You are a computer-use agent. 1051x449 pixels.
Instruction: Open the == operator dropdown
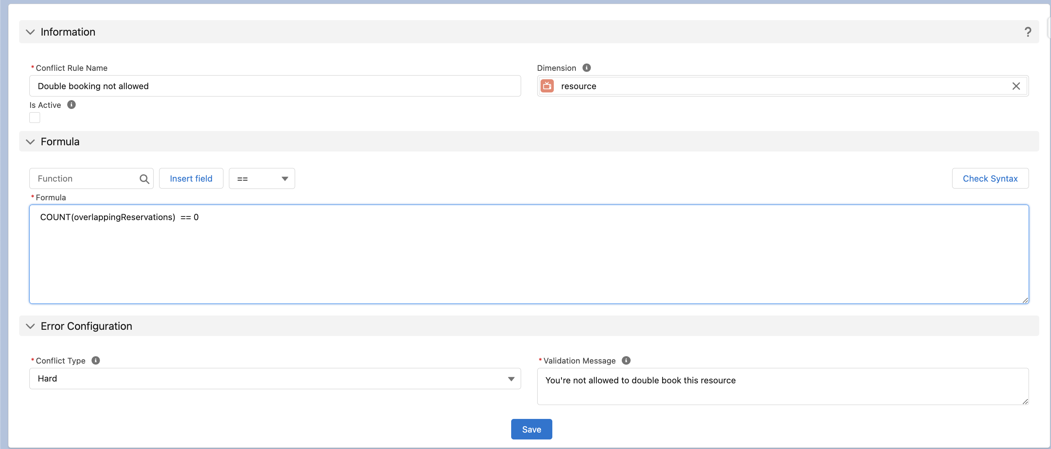click(x=262, y=179)
